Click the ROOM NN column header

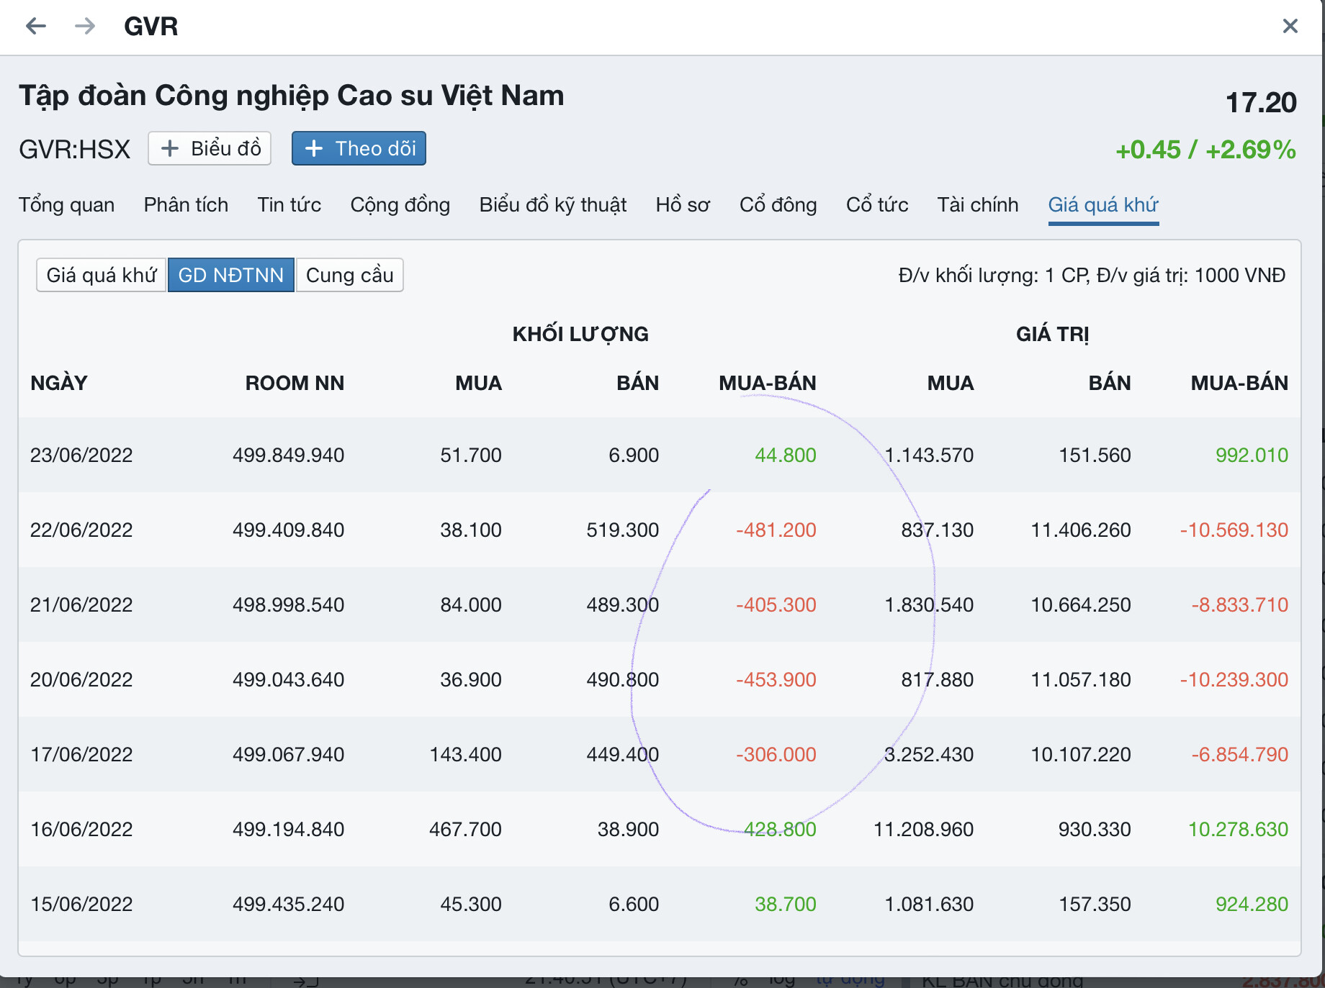coord(295,383)
